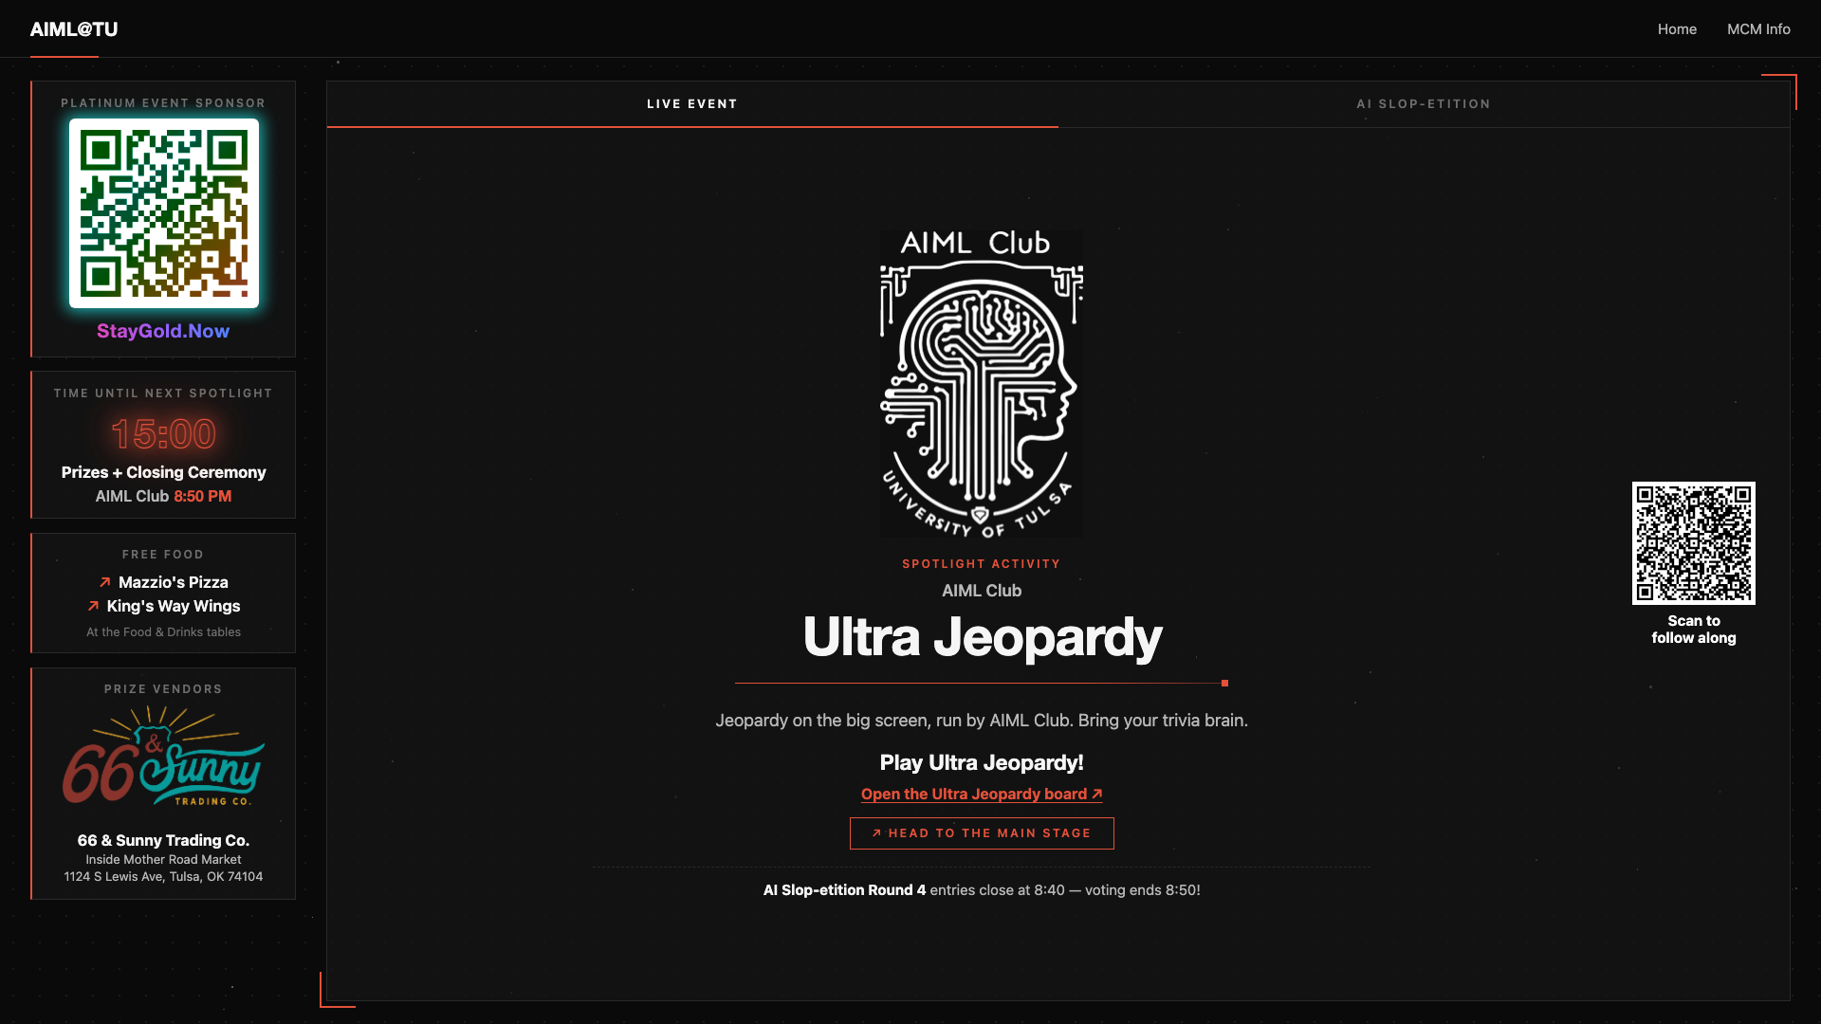Open the MCM Info nav link
Viewport: 1821px width, 1024px height.
pyautogui.click(x=1758, y=29)
